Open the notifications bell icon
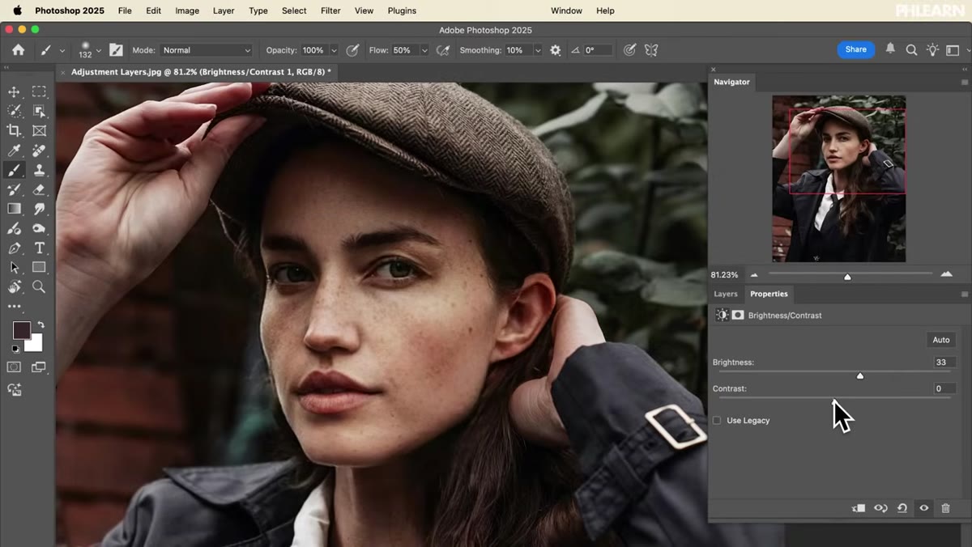 coord(890,49)
